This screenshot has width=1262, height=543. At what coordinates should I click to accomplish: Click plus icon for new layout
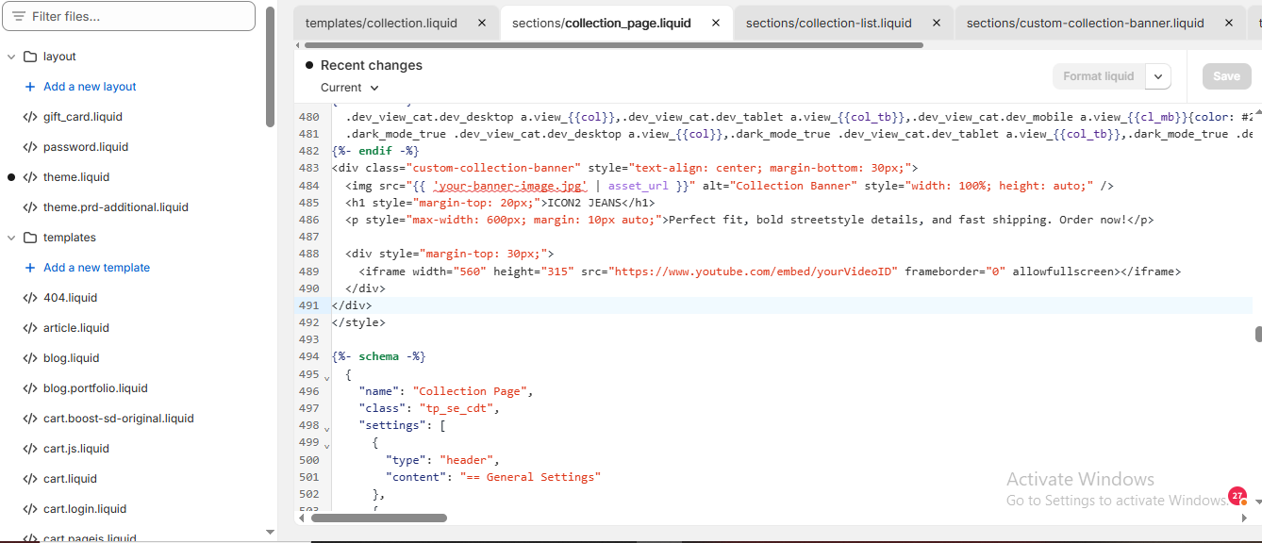[30, 87]
